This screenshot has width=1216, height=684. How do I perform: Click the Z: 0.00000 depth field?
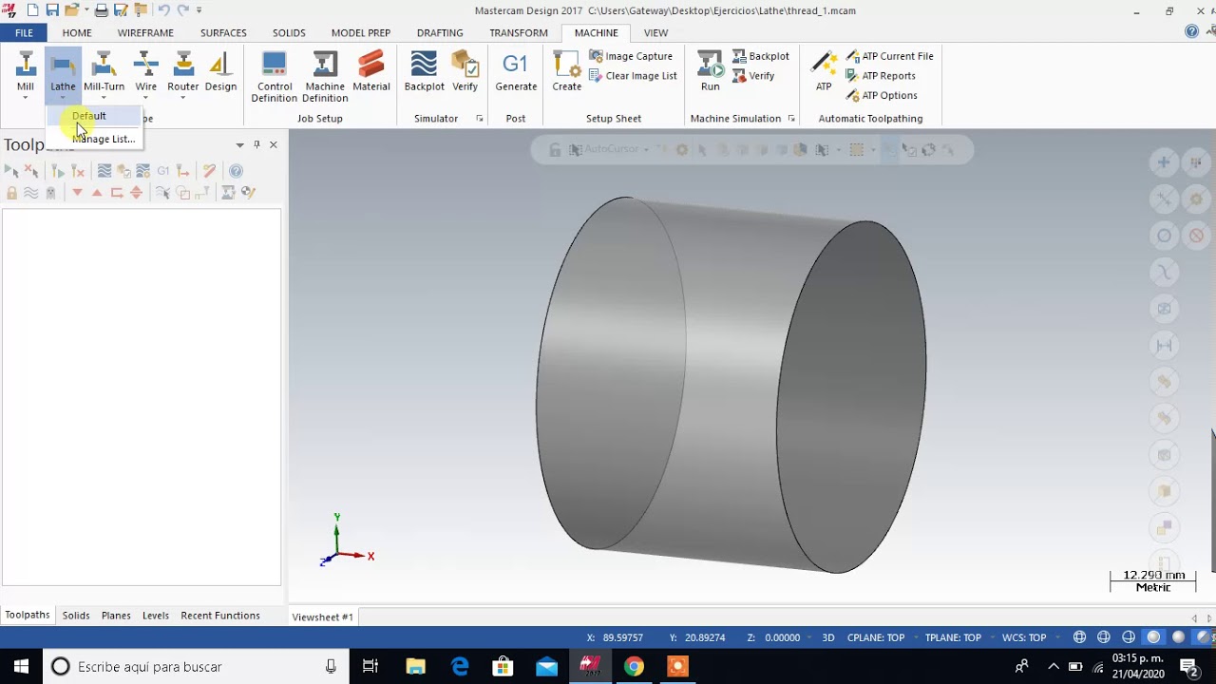[x=774, y=637]
